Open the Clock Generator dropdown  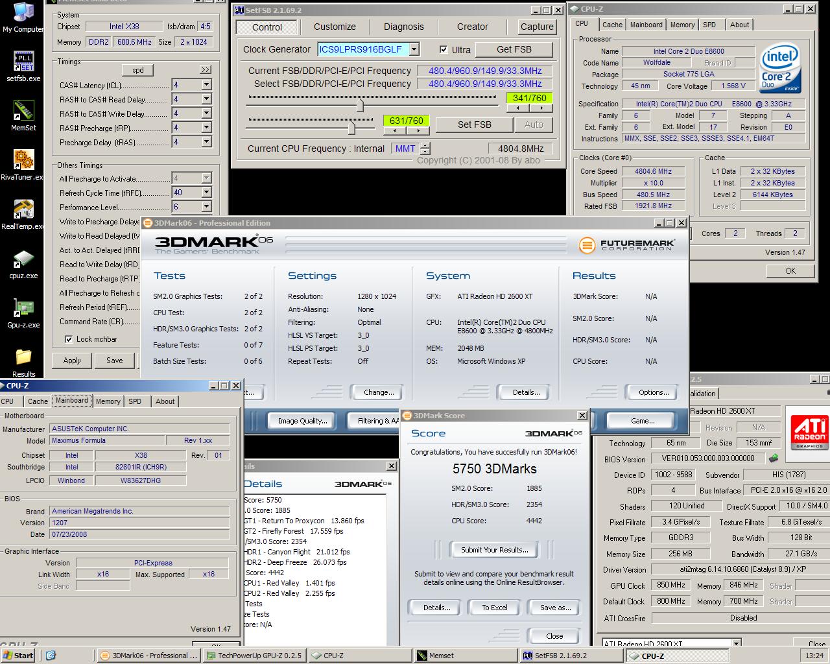click(x=414, y=49)
